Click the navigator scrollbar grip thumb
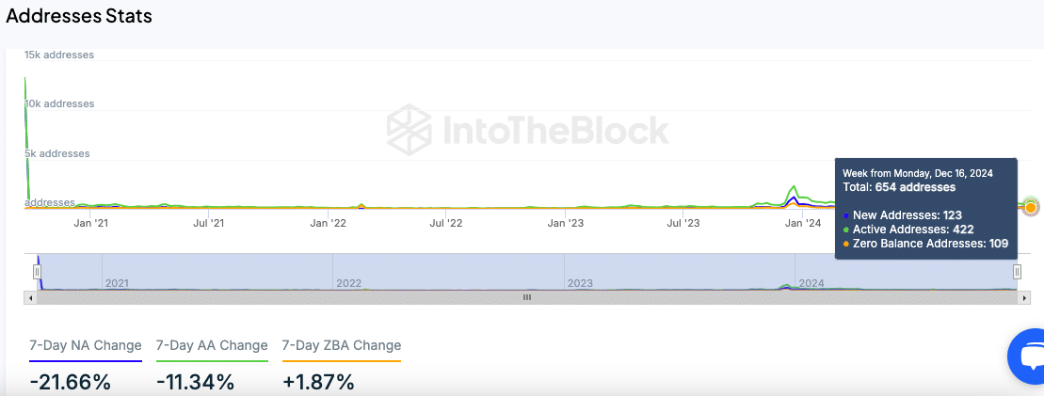The height and width of the screenshot is (396, 1044). pyautogui.click(x=527, y=297)
